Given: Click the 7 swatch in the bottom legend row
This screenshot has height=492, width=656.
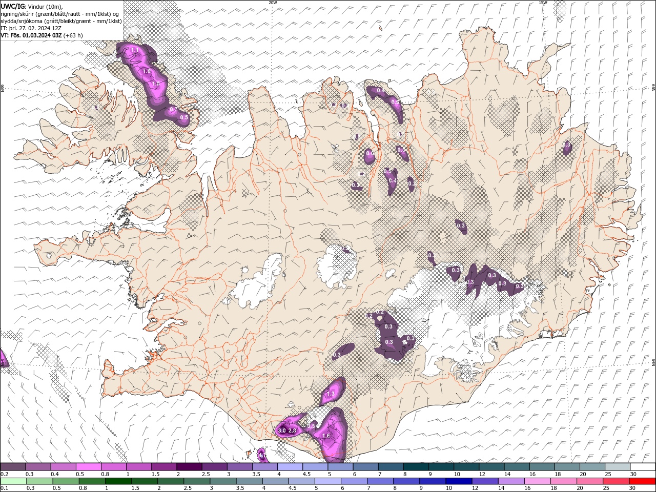Looking at the screenshot, I should [380, 481].
